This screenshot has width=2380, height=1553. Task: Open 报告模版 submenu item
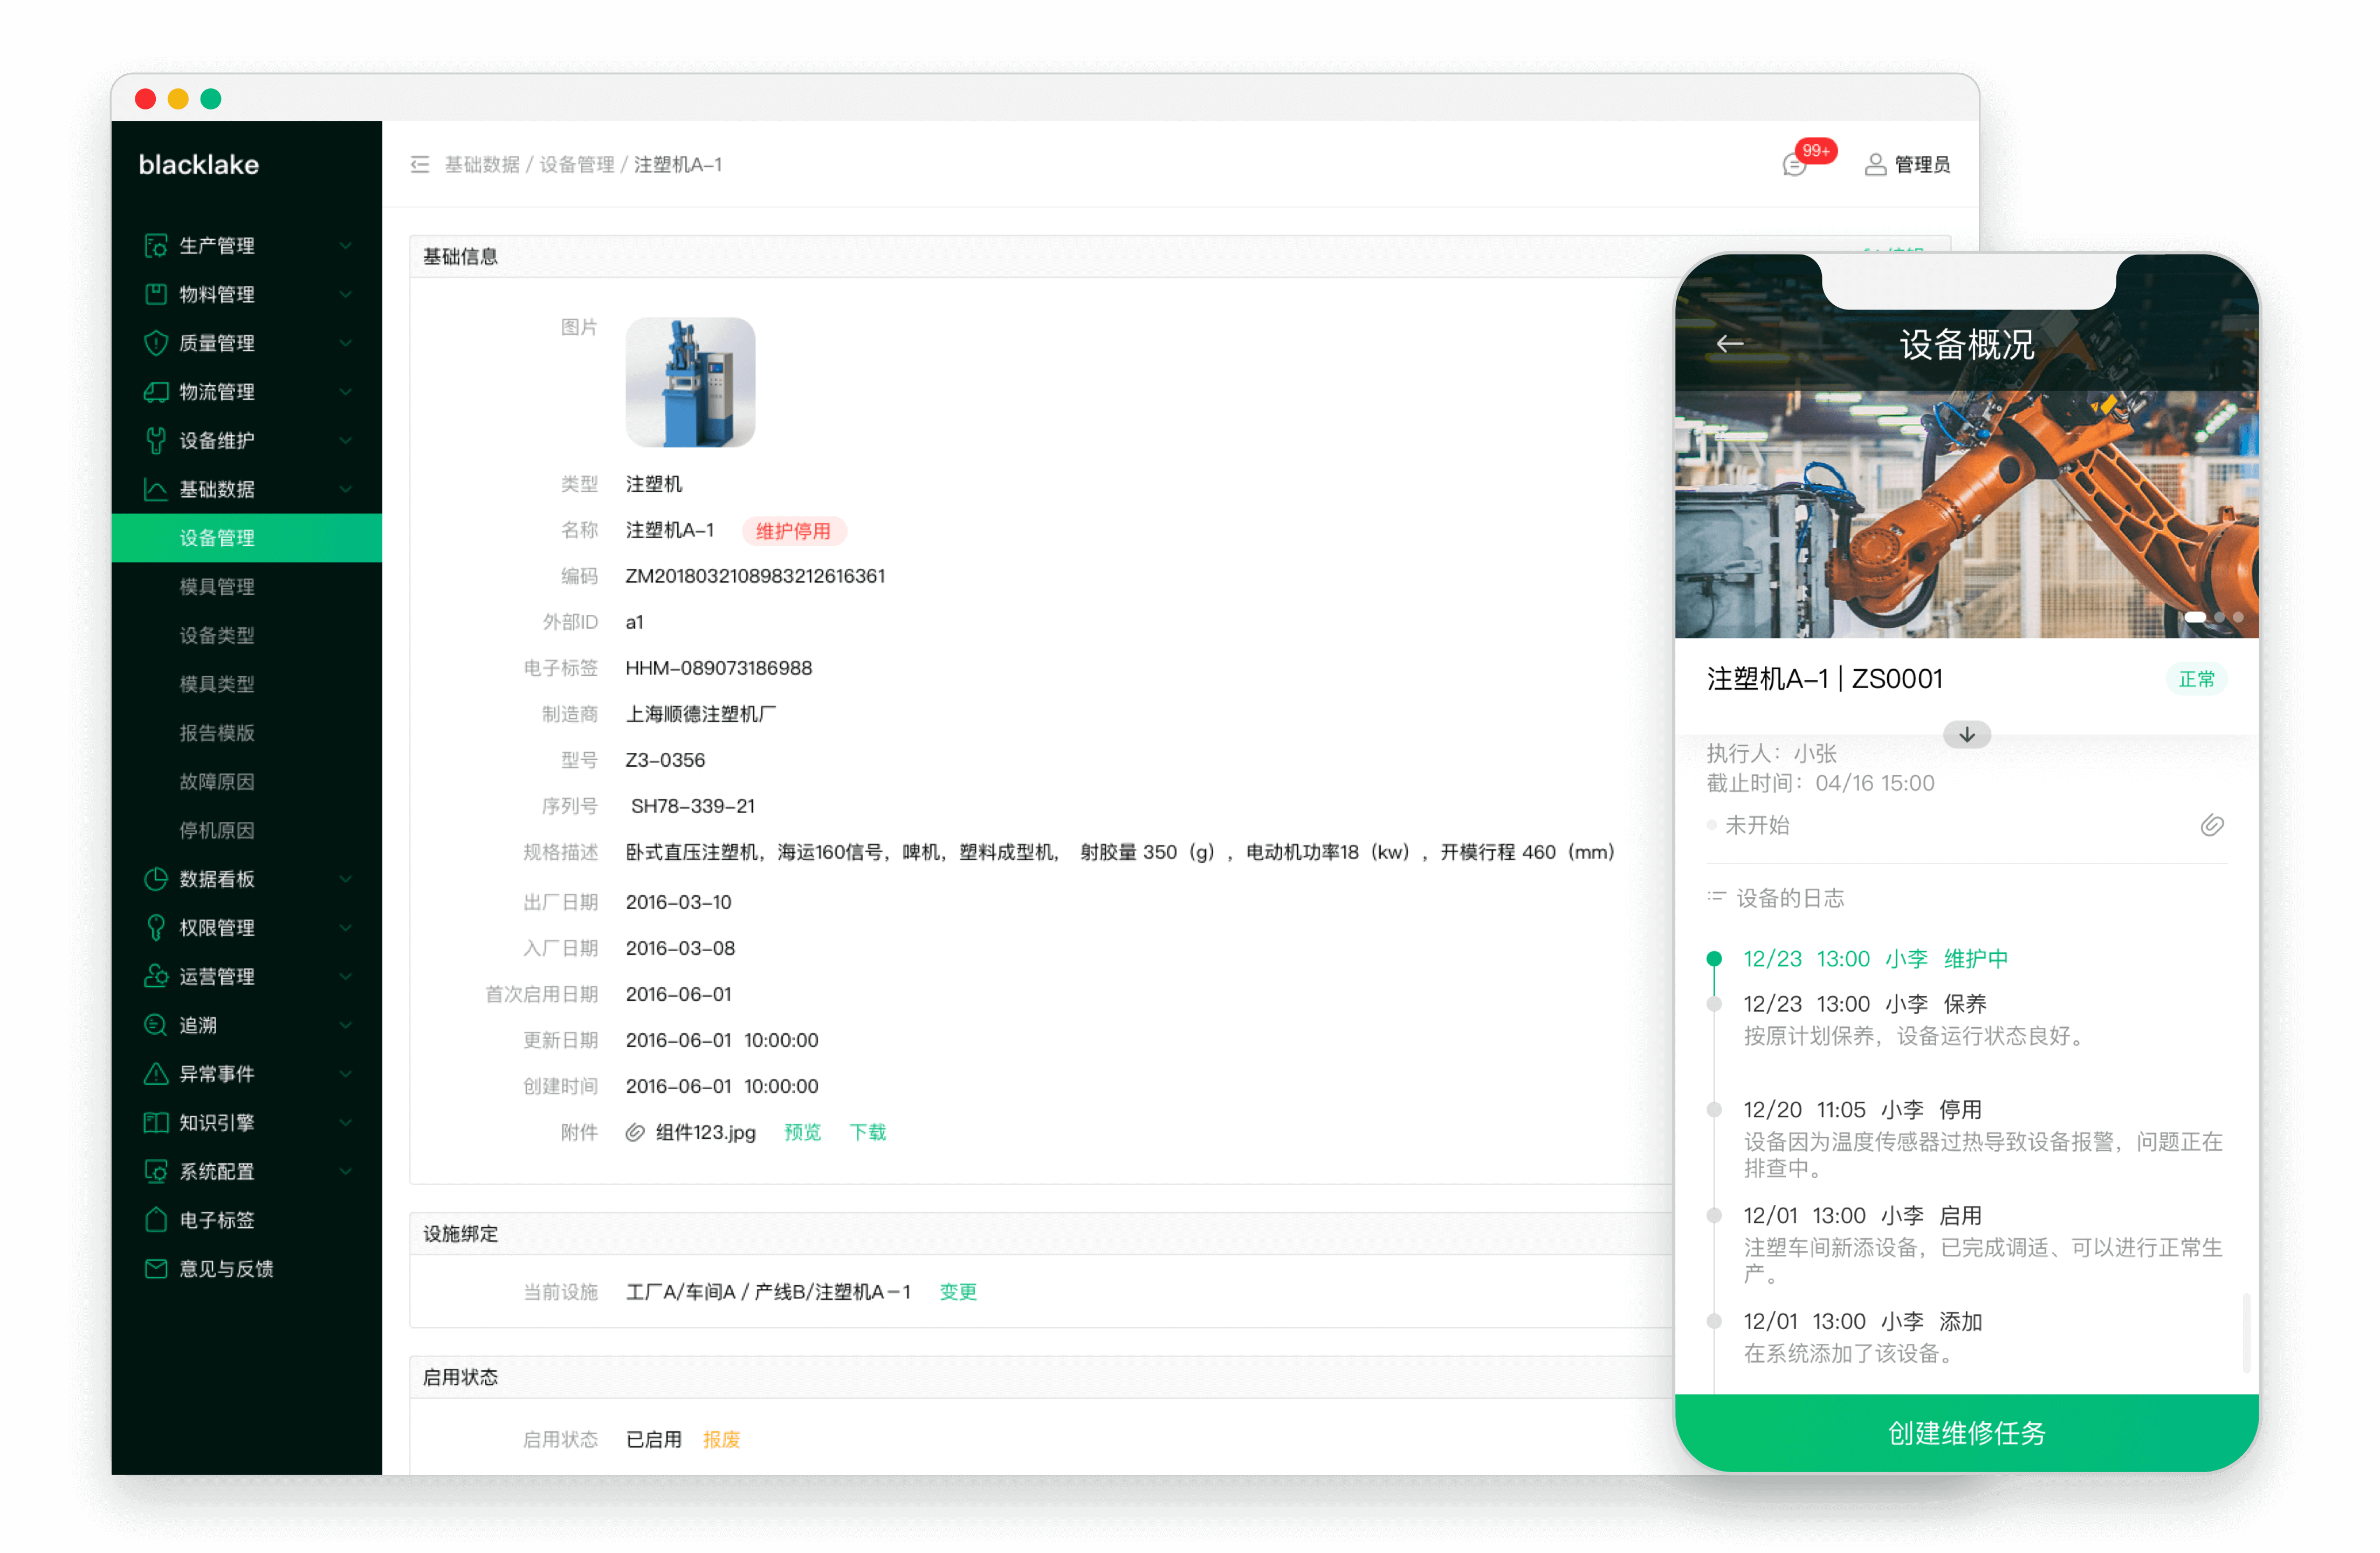217,734
